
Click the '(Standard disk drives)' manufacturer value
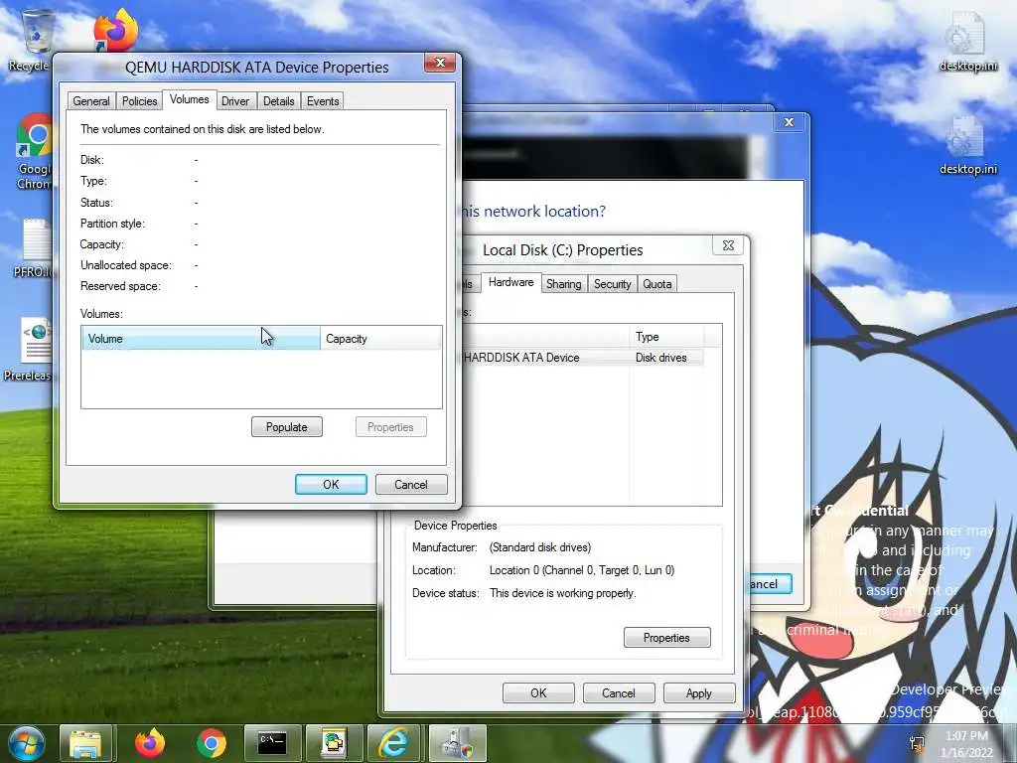[x=540, y=547]
